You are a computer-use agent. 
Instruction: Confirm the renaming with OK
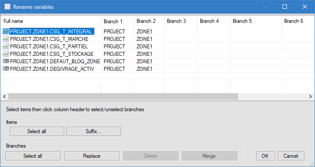click(x=265, y=156)
